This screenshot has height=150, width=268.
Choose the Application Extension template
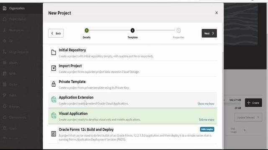tap(132, 100)
